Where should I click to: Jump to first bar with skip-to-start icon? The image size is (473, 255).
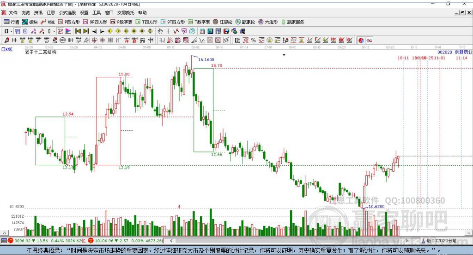pos(78,31)
